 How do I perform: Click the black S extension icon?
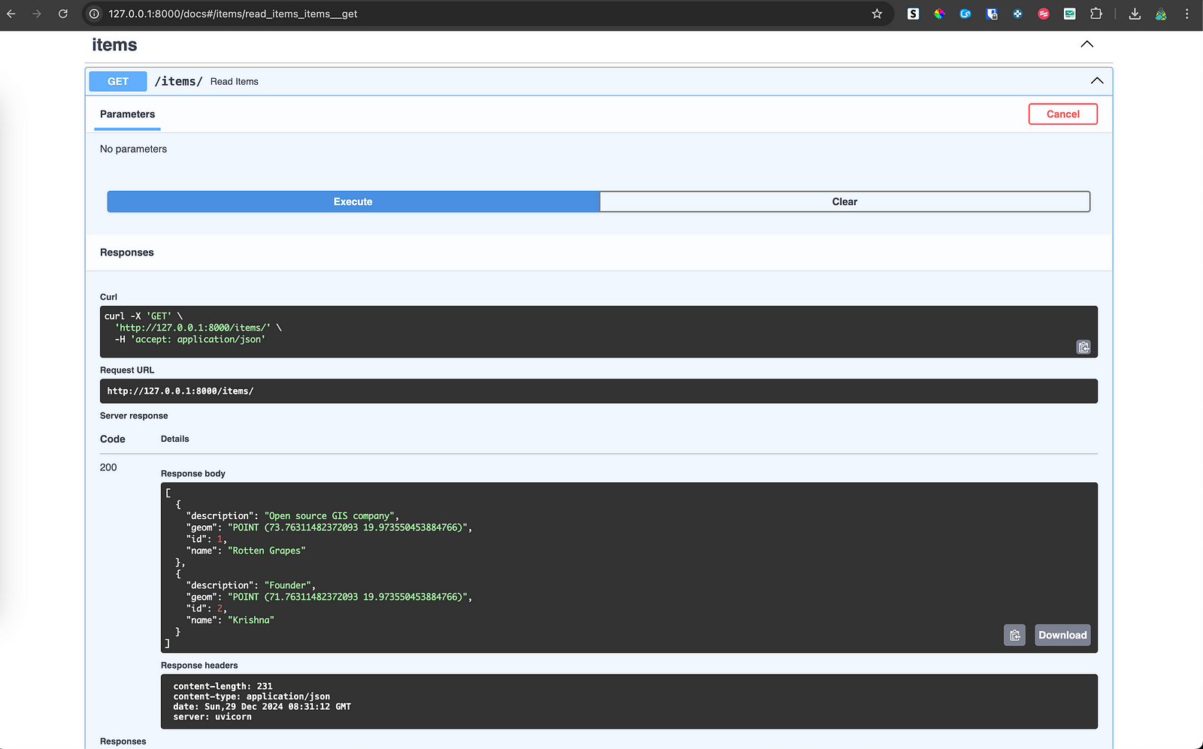click(x=913, y=14)
